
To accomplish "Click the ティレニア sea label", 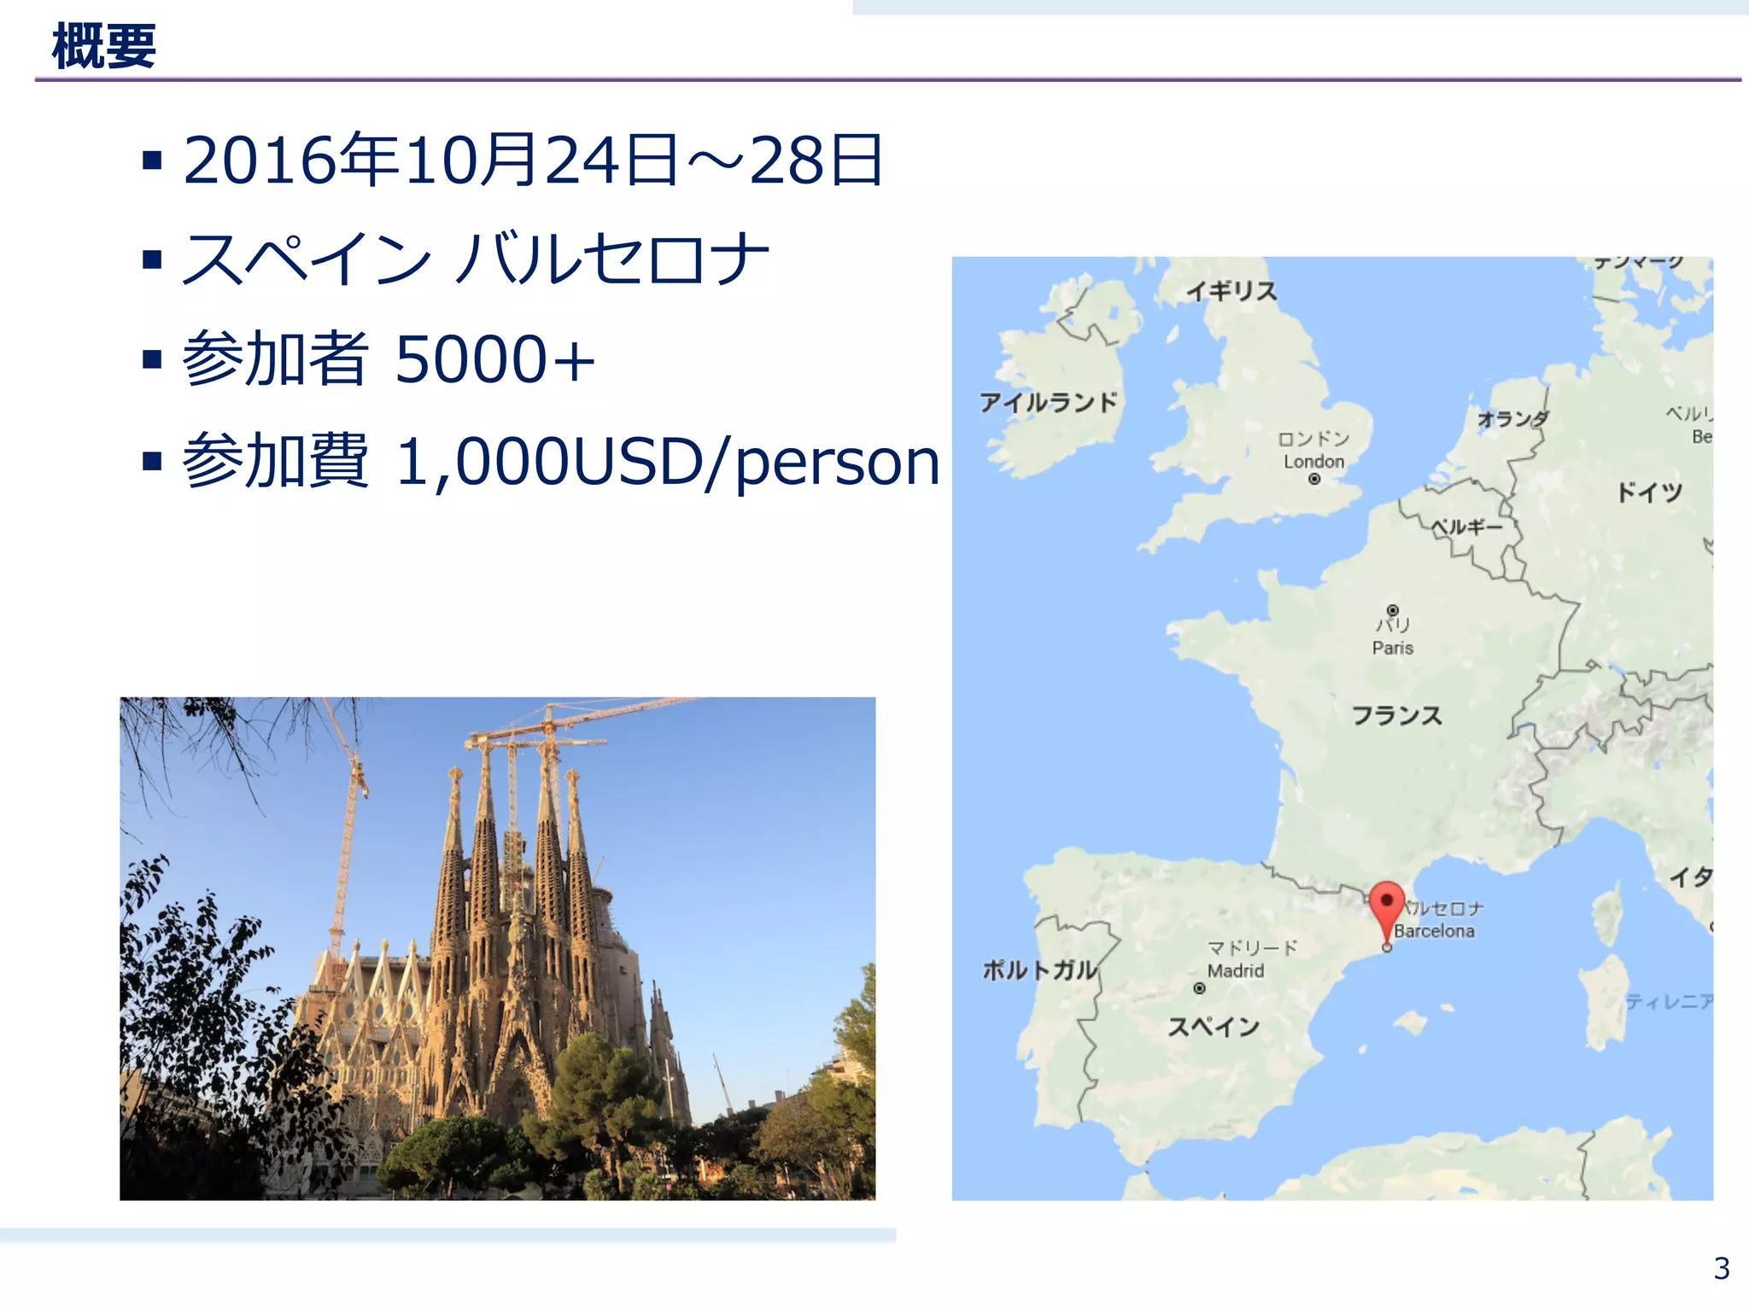I will 1670,1000.
